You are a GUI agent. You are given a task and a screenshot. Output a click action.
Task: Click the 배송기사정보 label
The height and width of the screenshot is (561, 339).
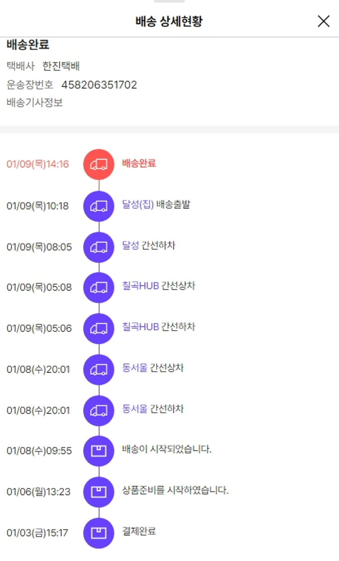(x=34, y=103)
